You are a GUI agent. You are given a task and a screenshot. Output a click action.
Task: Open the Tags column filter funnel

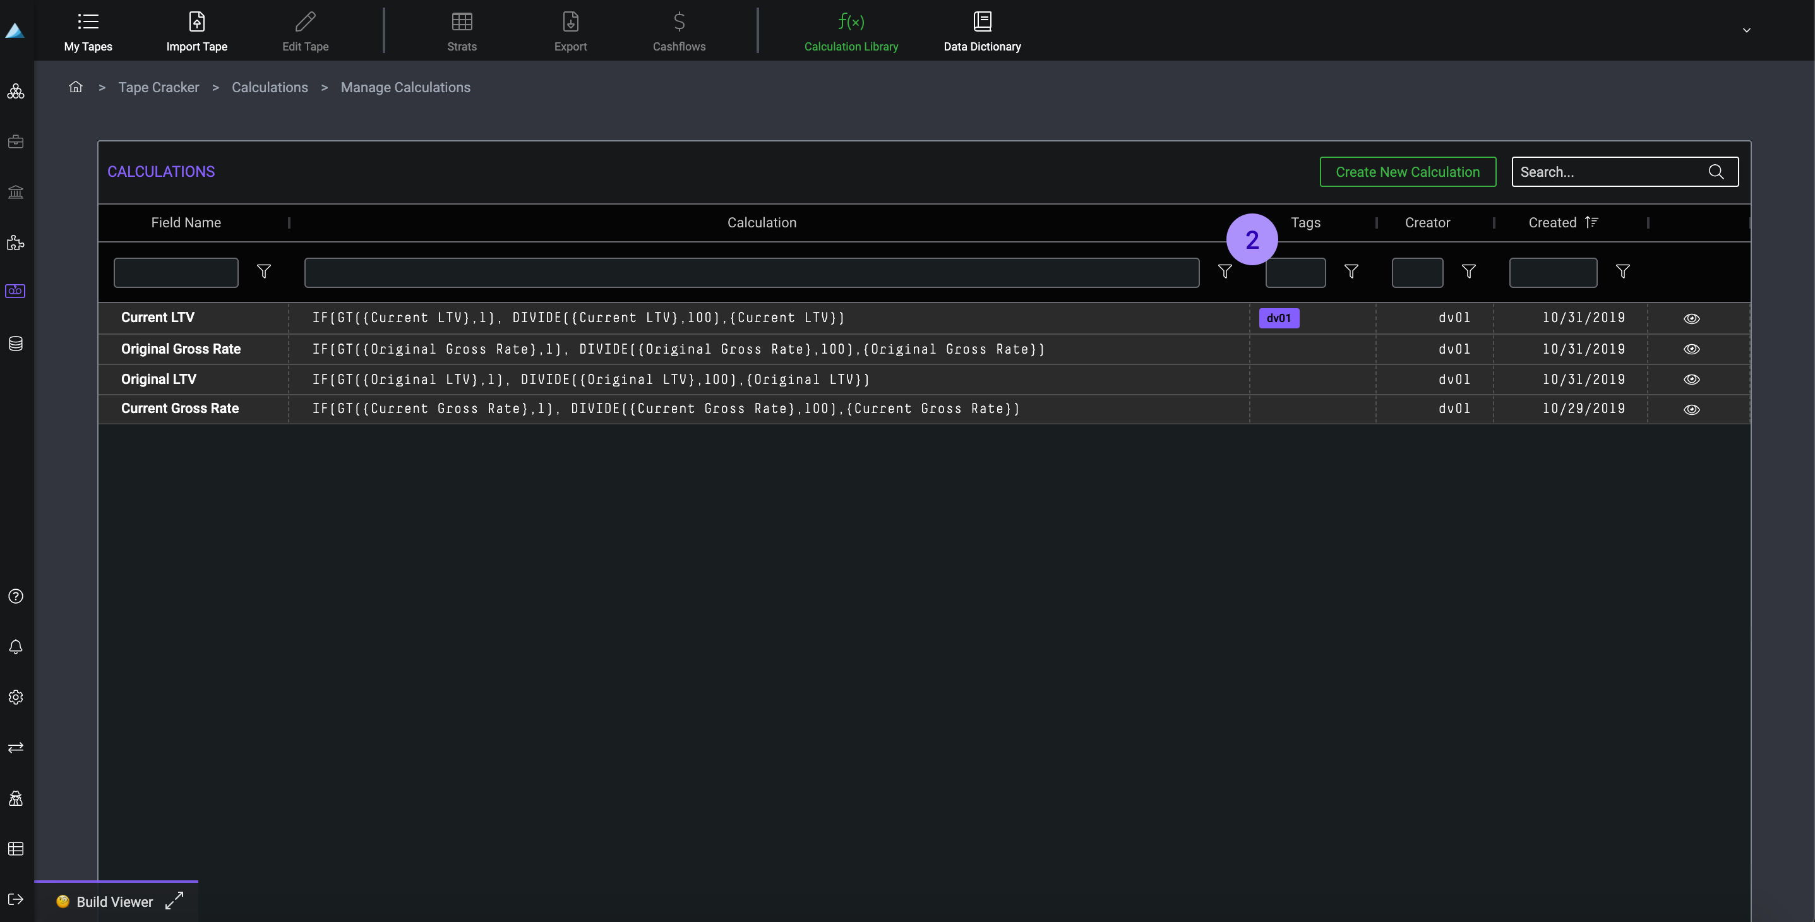coord(1351,271)
